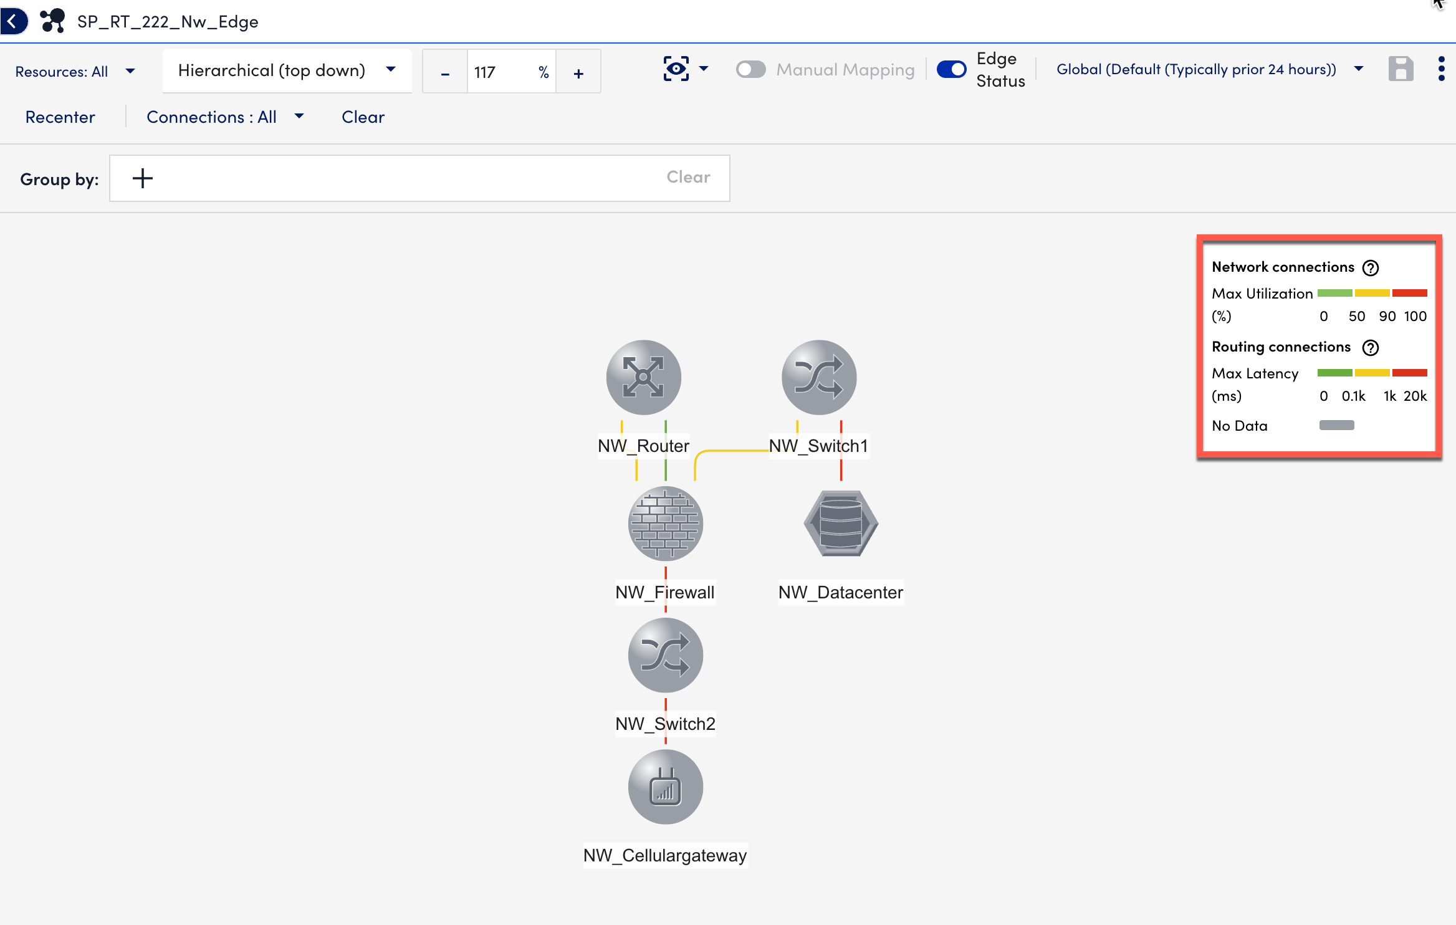
Task: Click the NW_Cellulargateway label
Action: pos(665,855)
